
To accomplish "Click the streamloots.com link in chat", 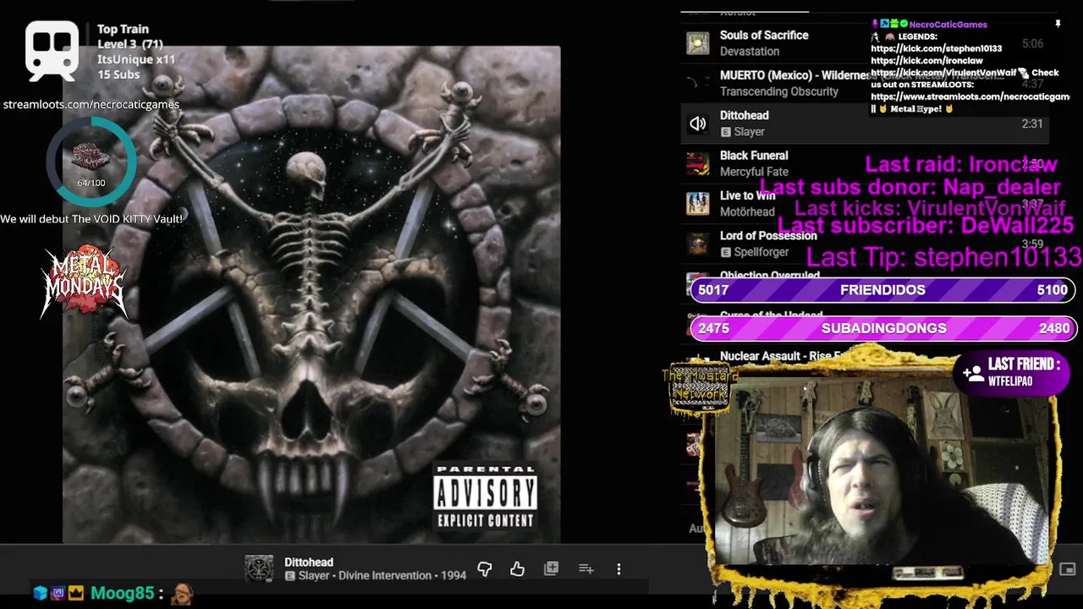I will pyautogui.click(x=970, y=96).
